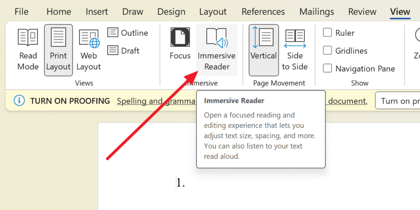The height and width of the screenshot is (210, 420).
Task: Open the Outline view
Action: (x=128, y=33)
